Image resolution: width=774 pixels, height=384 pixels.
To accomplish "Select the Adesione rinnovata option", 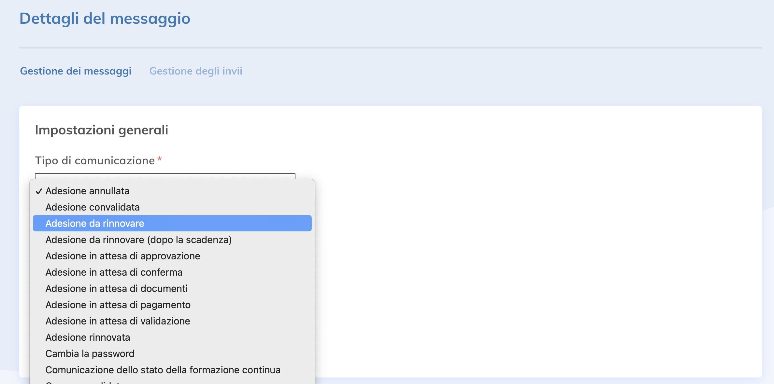I will tap(88, 337).
